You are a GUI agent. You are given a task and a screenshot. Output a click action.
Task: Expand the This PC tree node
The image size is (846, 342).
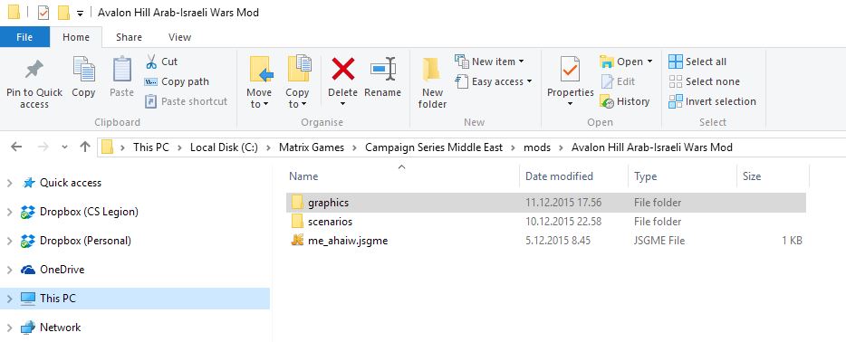click(9, 299)
